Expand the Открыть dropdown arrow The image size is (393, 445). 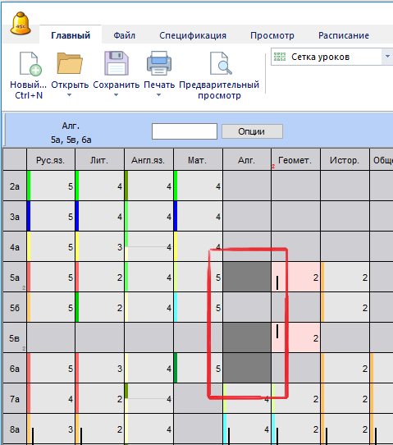tap(70, 95)
